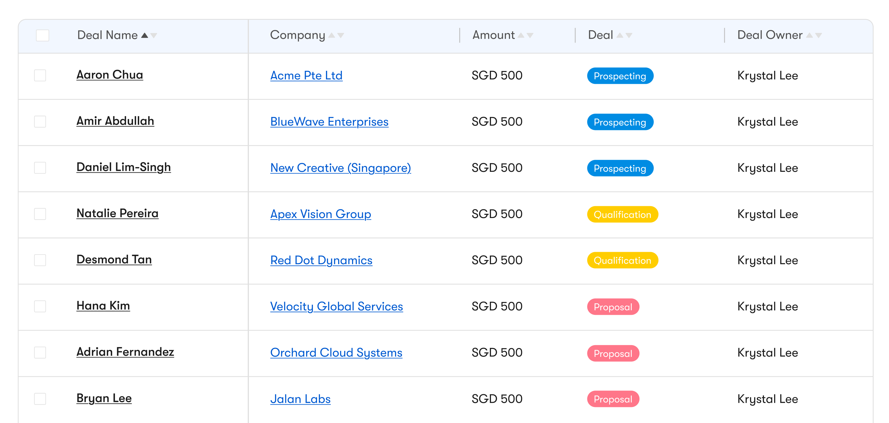Open the Hana Kim deal
The height and width of the screenshot is (423, 889).
click(103, 306)
